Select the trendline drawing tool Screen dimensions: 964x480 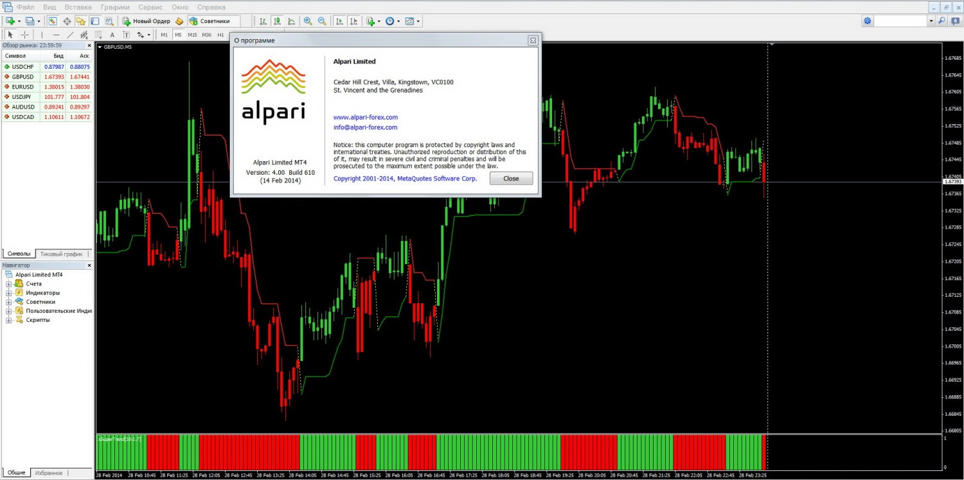[x=70, y=35]
